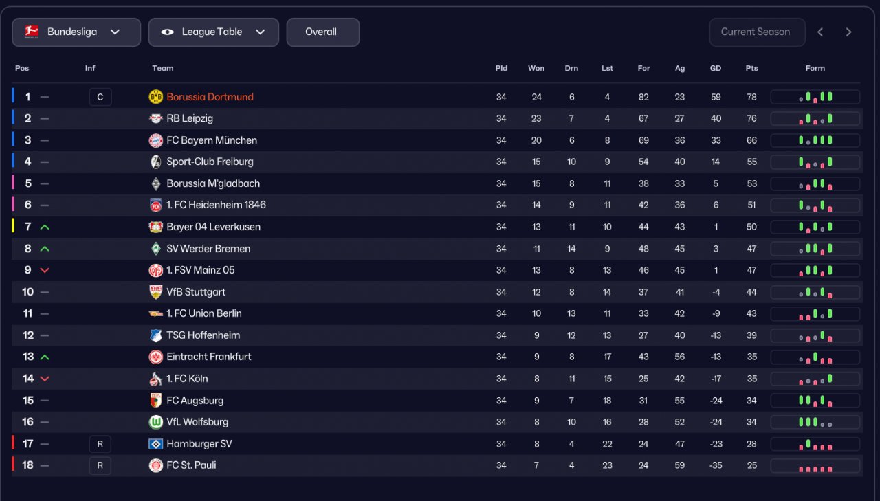Click the Hamburger SV diamond badge
This screenshot has height=501, width=880.
point(156,444)
